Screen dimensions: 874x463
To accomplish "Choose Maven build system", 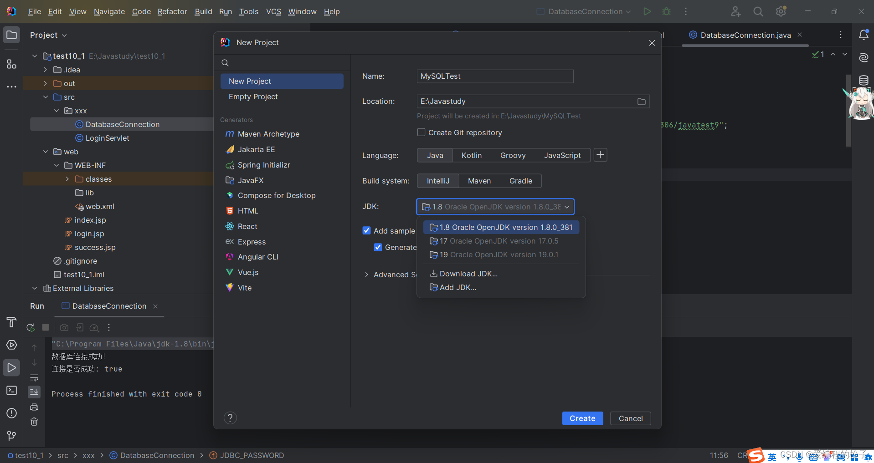I will (x=479, y=181).
